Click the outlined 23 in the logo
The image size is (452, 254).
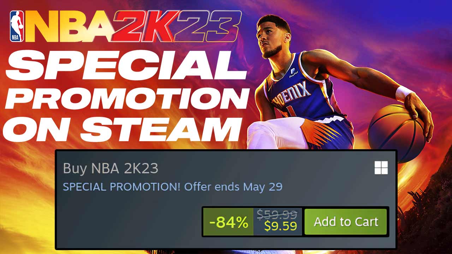point(208,26)
